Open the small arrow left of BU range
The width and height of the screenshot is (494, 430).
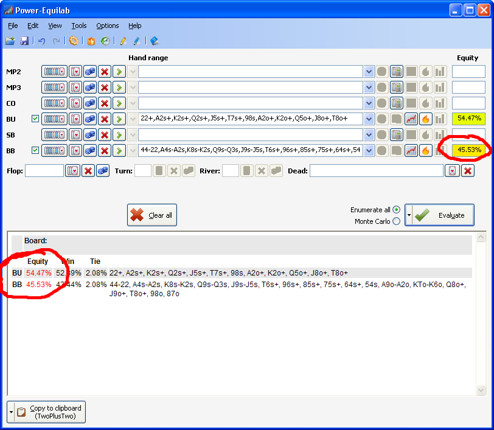click(x=133, y=119)
